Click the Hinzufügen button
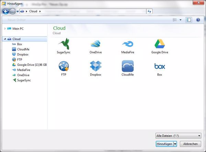 coord(164,144)
